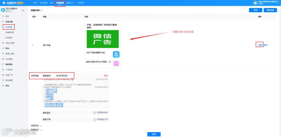281x137 pixels.
Task: Click the 保存 button
Action: click(154, 134)
